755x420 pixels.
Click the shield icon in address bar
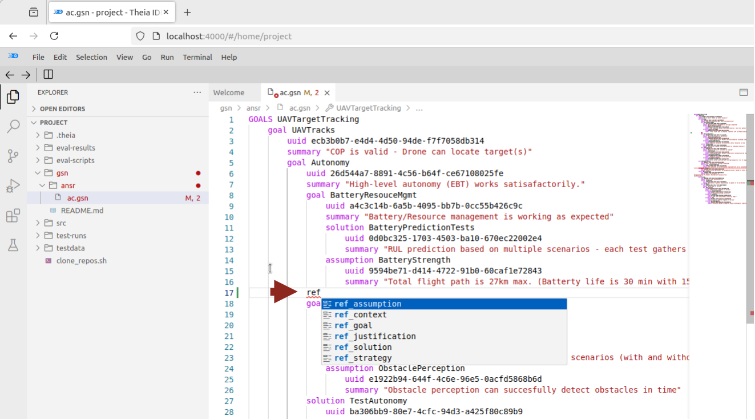(x=140, y=36)
